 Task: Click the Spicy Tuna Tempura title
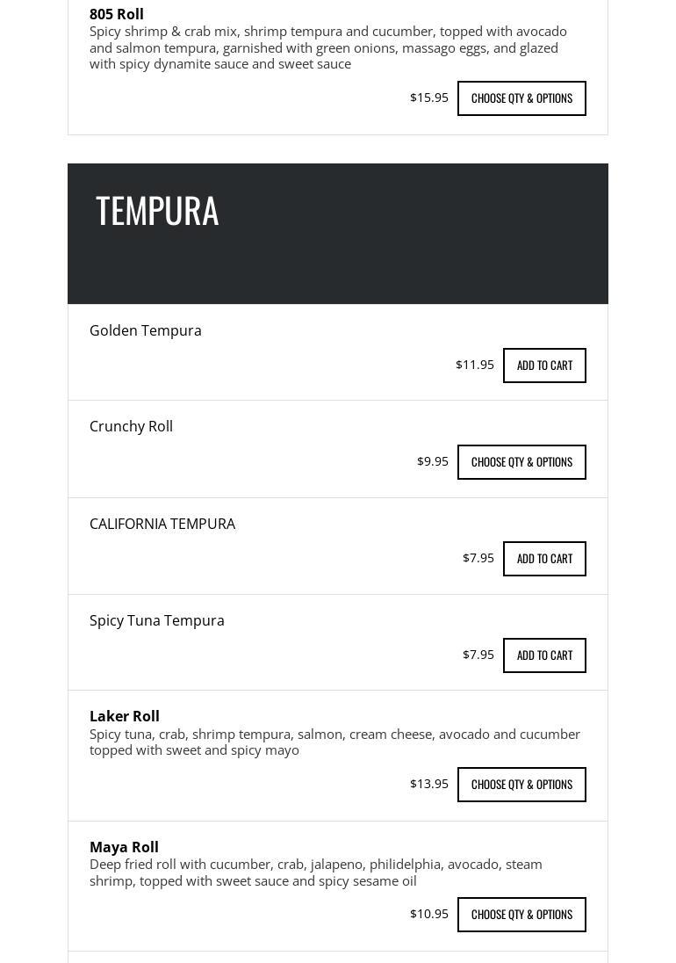pos(157,620)
